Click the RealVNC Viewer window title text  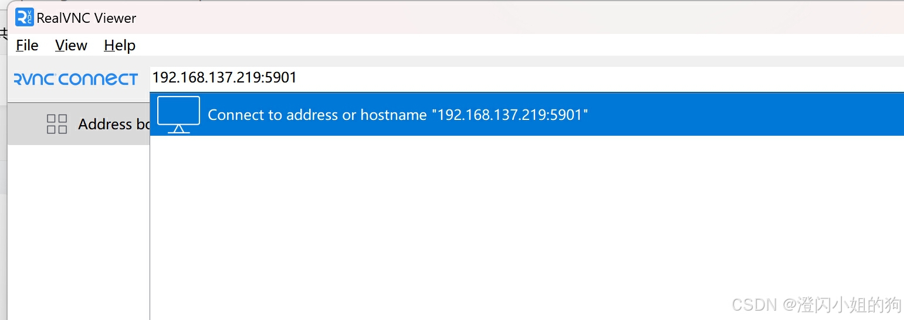86,18
